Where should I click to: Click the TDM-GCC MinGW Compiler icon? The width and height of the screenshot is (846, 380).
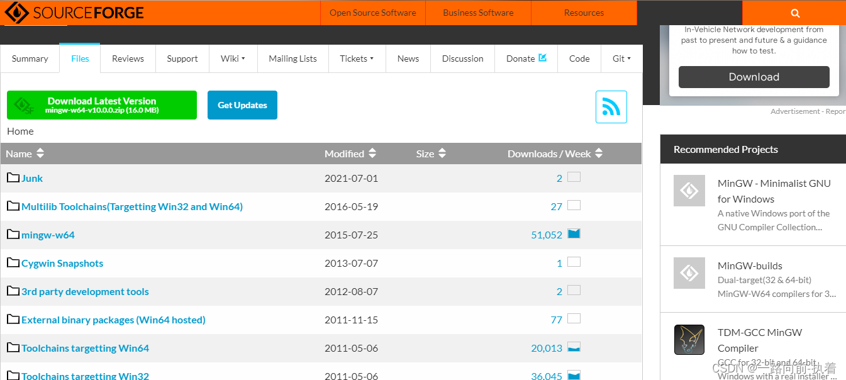(689, 340)
